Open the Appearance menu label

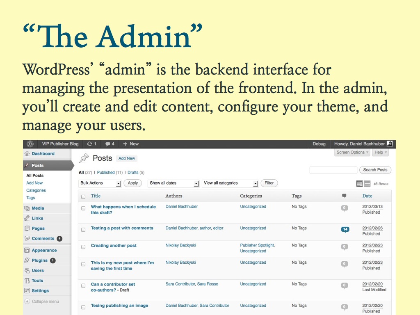(x=44, y=250)
